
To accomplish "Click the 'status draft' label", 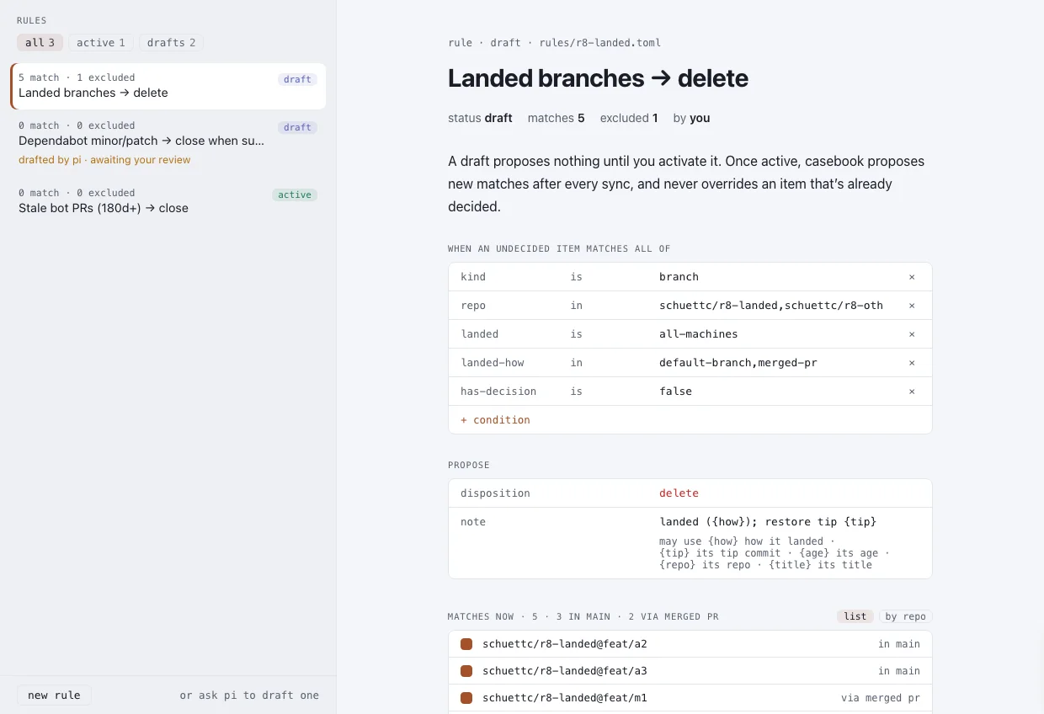I will [x=480, y=118].
